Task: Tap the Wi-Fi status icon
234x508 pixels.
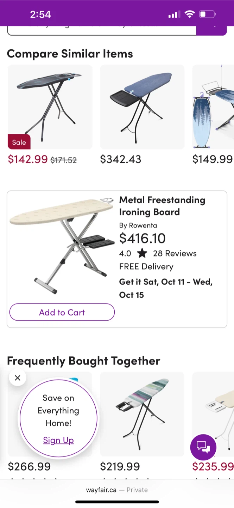Action: tap(190, 14)
